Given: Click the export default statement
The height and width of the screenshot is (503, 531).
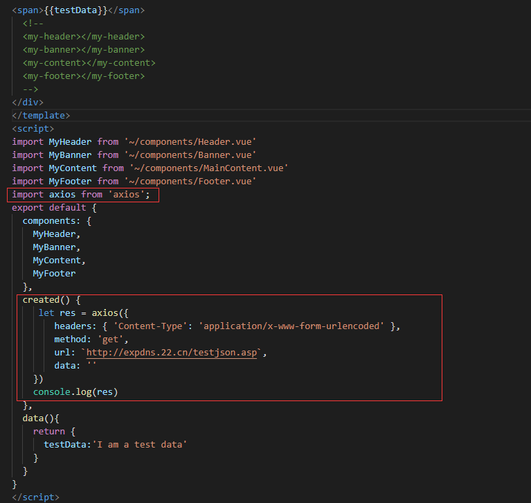Looking at the screenshot, I should coord(54,208).
